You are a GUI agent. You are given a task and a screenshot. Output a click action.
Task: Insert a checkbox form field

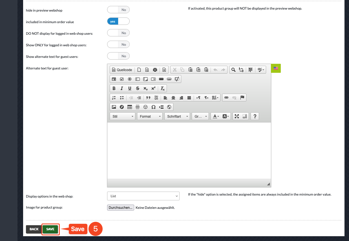(x=122, y=79)
